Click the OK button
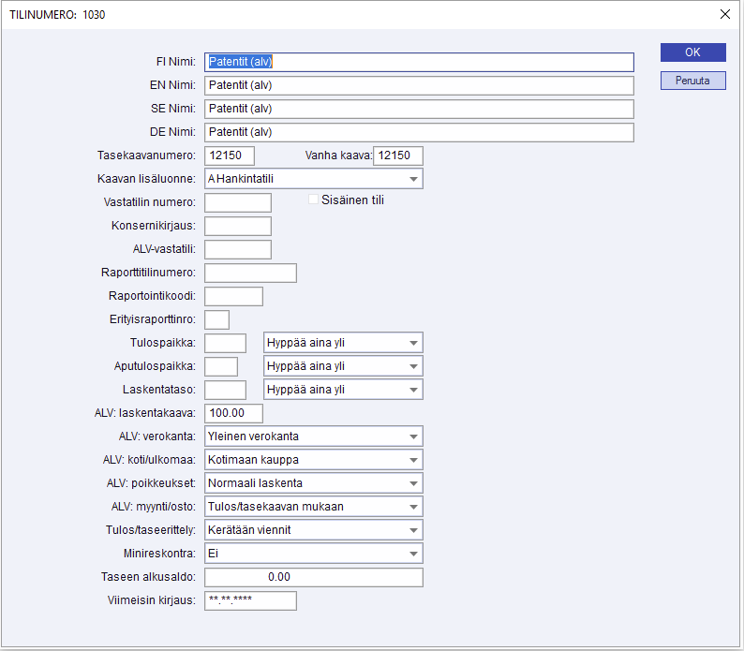744x651 pixels. pos(692,52)
